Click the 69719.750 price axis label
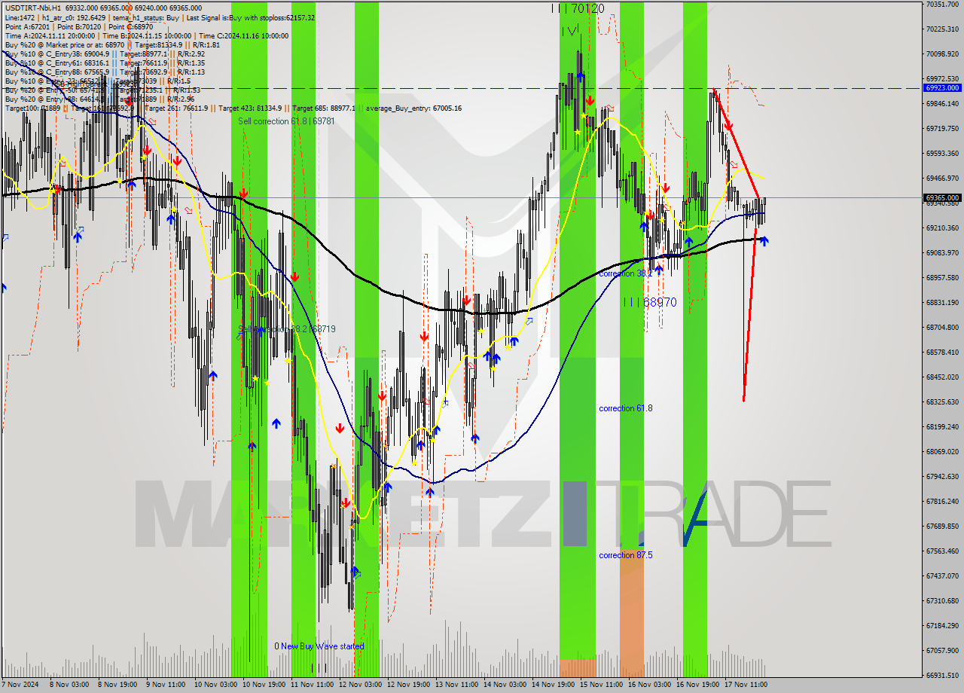 pyautogui.click(x=942, y=129)
